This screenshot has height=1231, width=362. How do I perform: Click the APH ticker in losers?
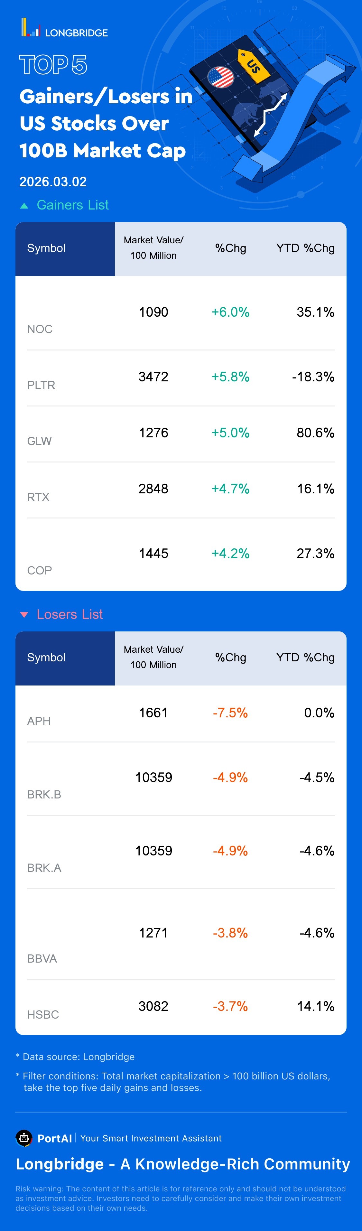point(39,721)
